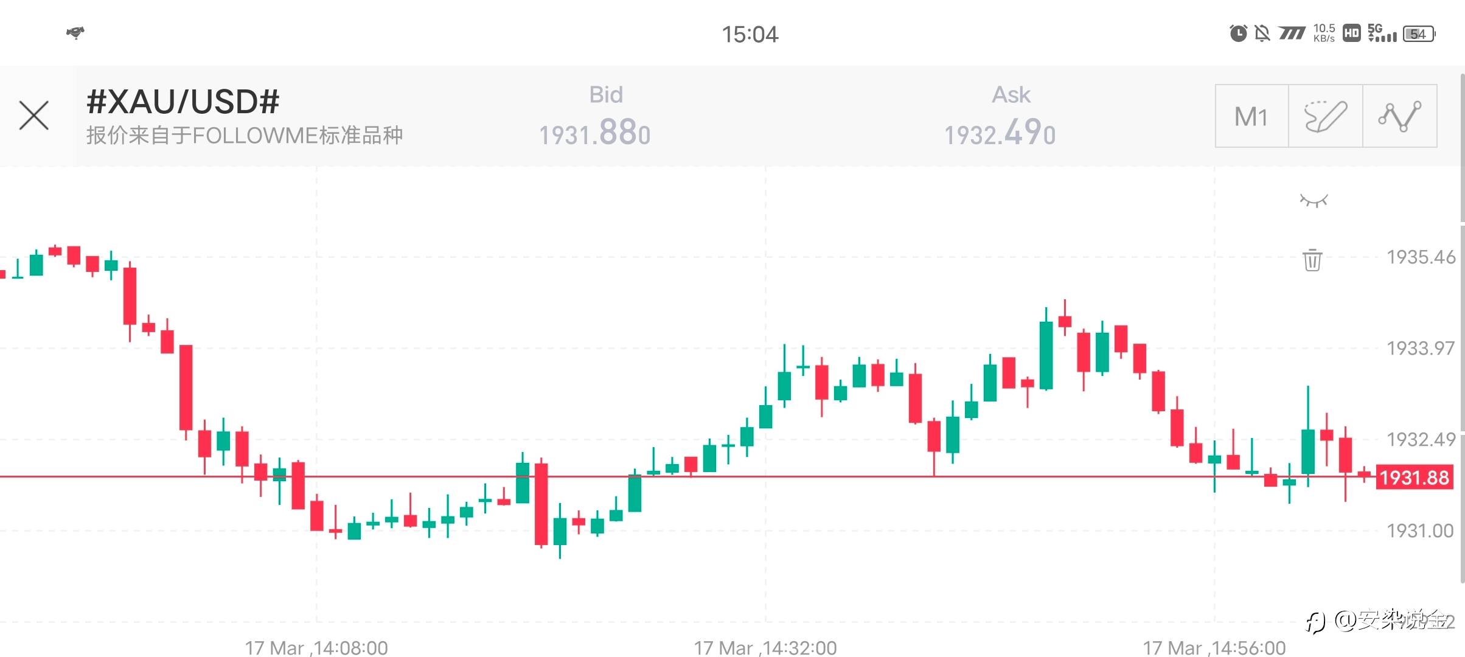The image size is (1465, 657).
Task: Open the M1 timeframe selector
Action: 1251,116
